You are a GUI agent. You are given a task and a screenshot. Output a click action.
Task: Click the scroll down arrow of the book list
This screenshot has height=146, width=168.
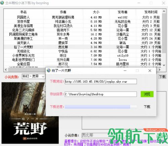164,65
